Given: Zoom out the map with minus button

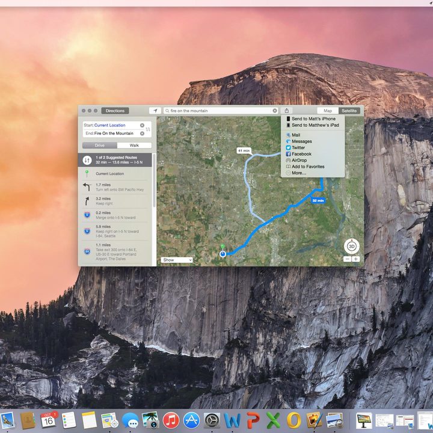Looking at the screenshot, I should (348, 259).
